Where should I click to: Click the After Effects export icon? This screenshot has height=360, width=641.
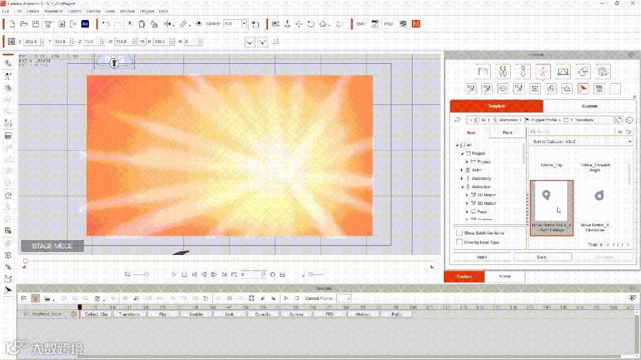click(85, 24)
